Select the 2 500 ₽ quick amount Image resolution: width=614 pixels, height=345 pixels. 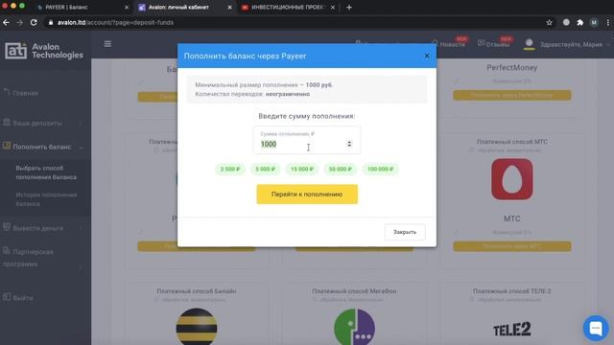(230, 169)
